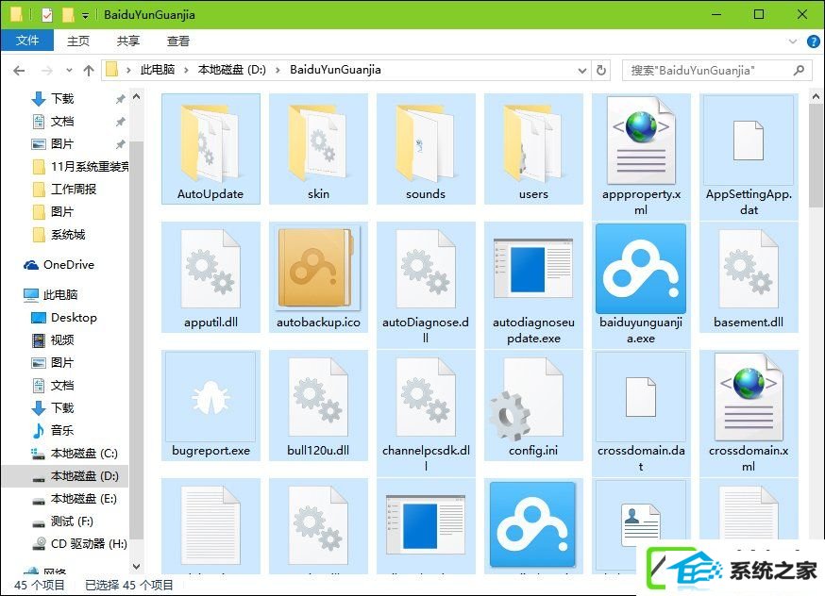The height and width of the screenshot is (596, 825).
Task: Select the AutoUpdate folder icon
Action: pyautogui.click(x=210, y=141)
